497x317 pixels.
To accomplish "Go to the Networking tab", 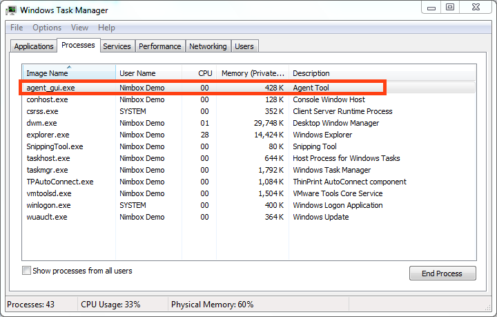I will [208, 46].
